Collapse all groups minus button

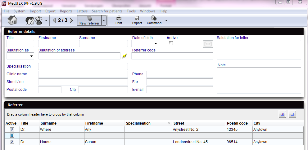pyautogui.click(x=292, y=114)
